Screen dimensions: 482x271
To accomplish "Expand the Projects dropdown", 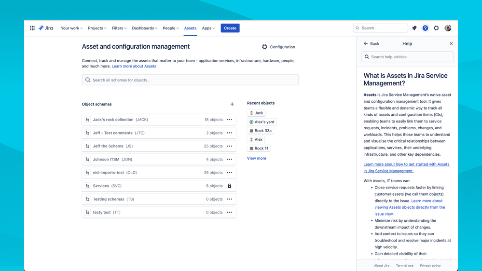I will (97, 28).
